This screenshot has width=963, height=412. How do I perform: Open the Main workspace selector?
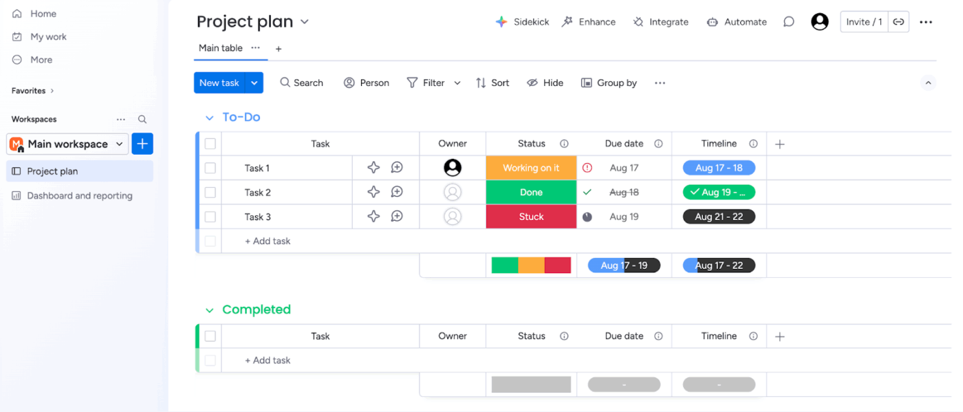pyautogui.click(x=67, y=144)
